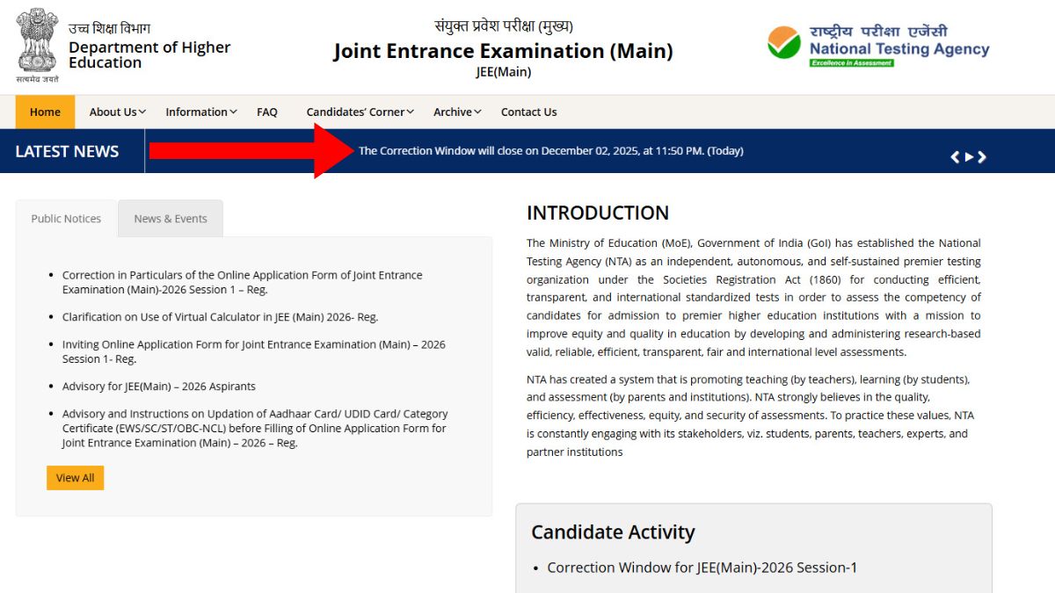Open the About Us dropdown
Image resolution: width=1055 pixels, height=593 pixels.
pyautogui.click(x=113, y=112)
